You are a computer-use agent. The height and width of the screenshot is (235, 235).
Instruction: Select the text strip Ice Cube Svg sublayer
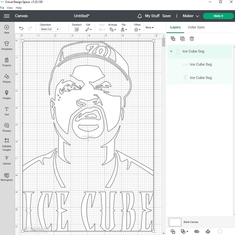click(199, 65)
